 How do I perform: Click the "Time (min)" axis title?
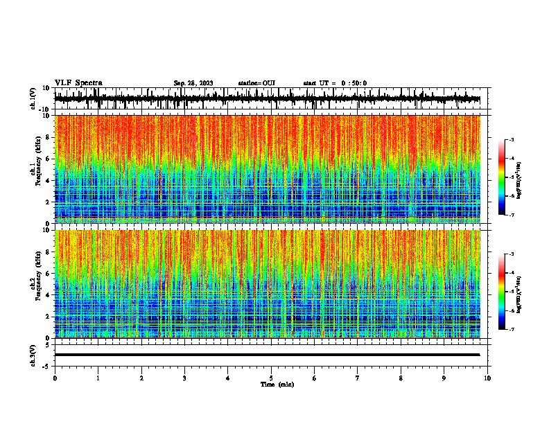(x=277, y=385)
